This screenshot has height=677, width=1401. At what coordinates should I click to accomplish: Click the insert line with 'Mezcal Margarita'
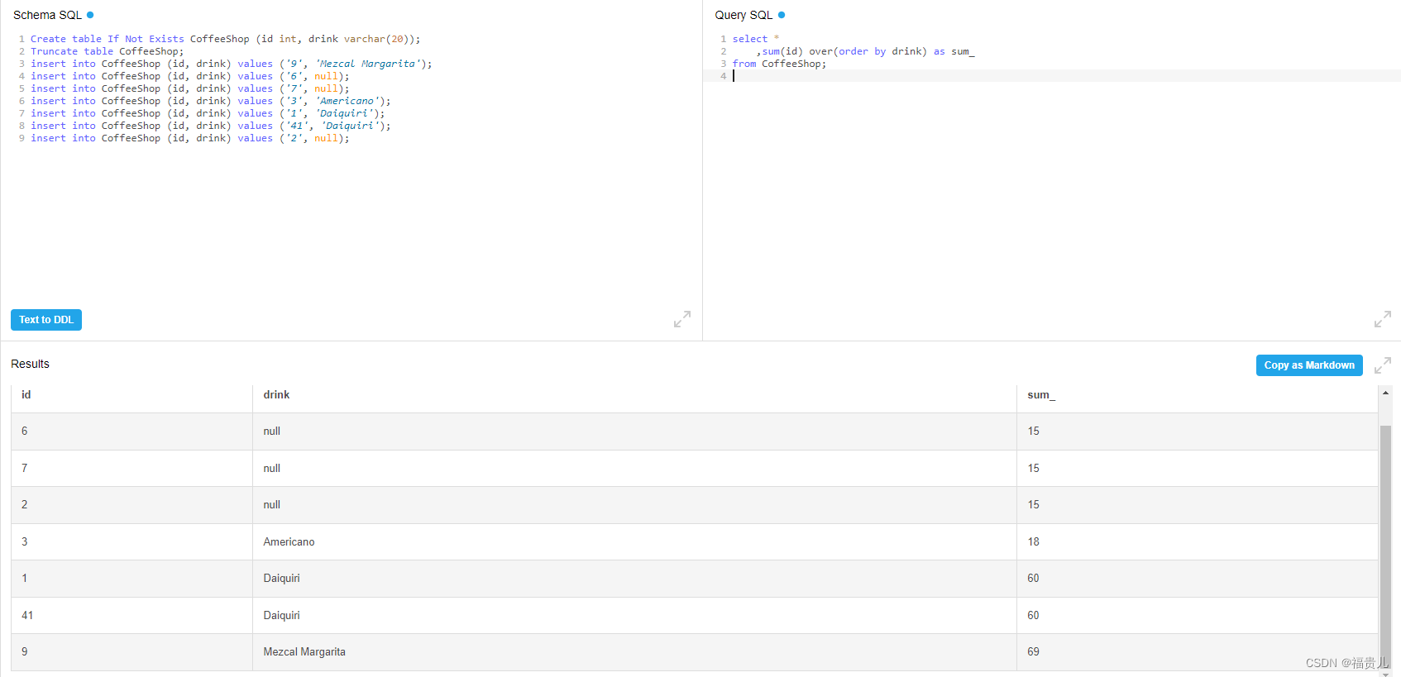click(231, 64)
